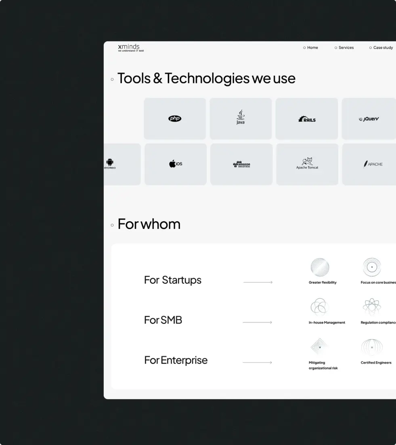The image size is (396, 445).
Task: Click the Greater flexibility sphere icon
Action: (320, 267)
